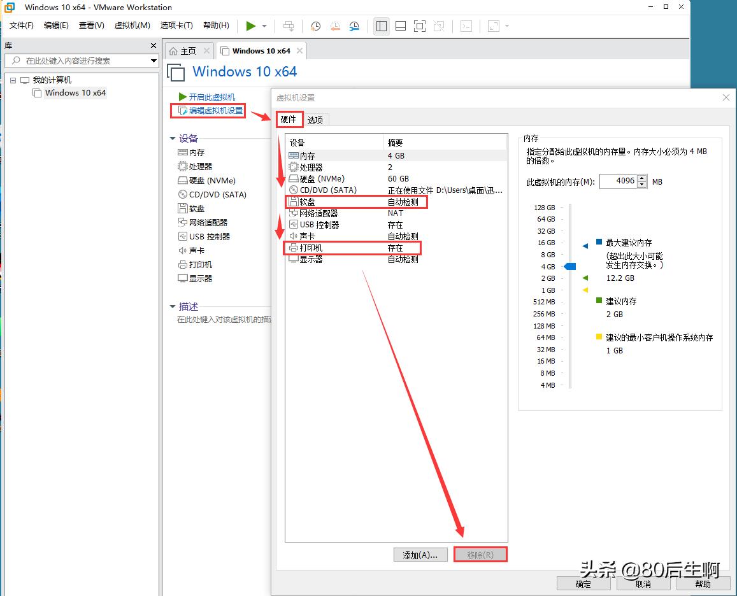Image resolution: width=737 pixels, height=596 pixels.
Task: Switch to the 选项 tab
Action: tap(315, 119)
